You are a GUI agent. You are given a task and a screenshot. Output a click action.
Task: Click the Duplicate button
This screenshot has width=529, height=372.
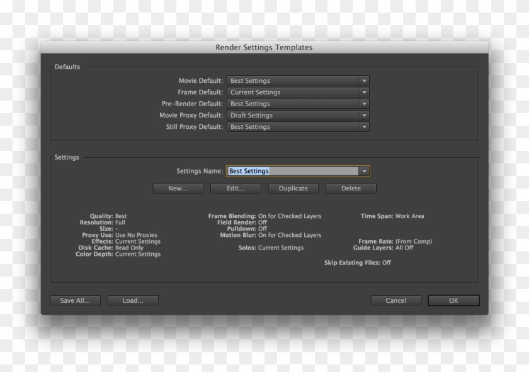(293, 189)
